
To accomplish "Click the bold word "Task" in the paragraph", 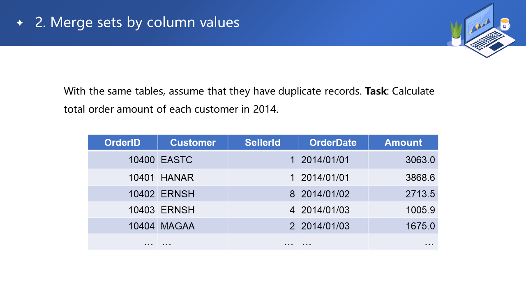I will [376, 91].
